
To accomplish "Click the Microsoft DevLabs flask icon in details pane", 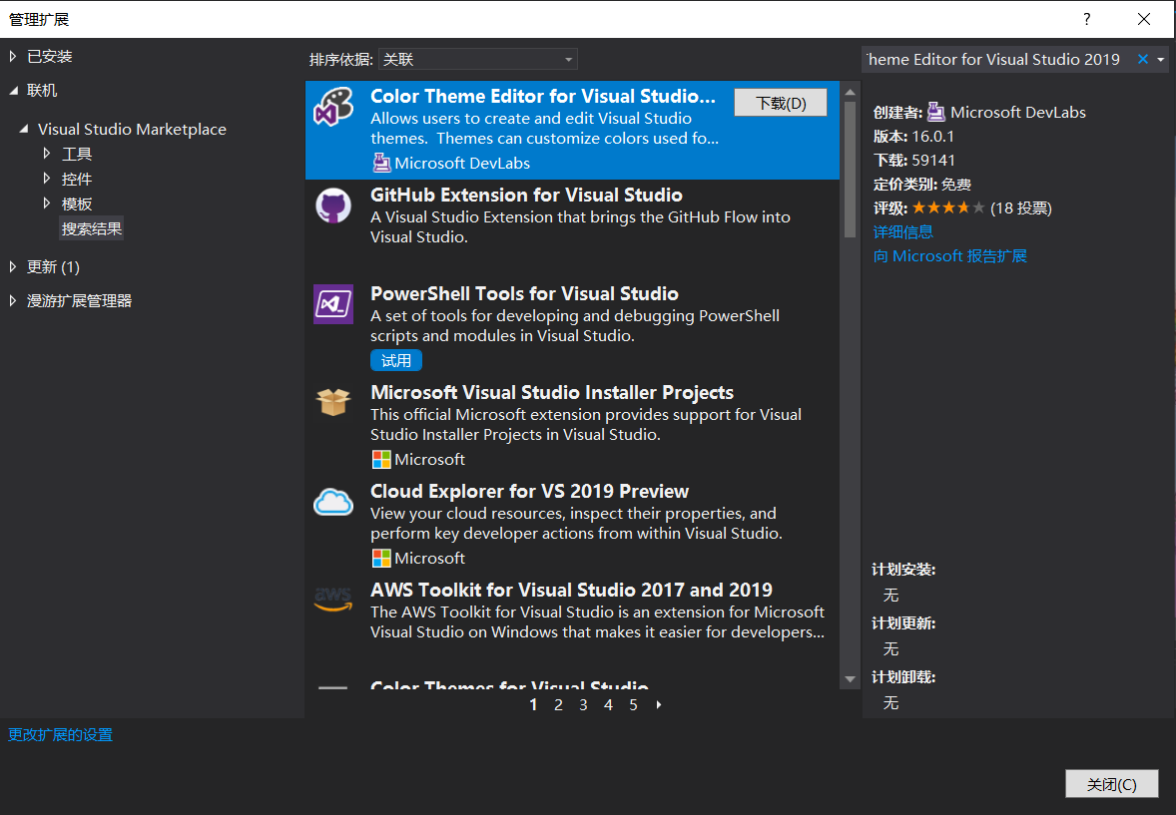I will 936,113.
